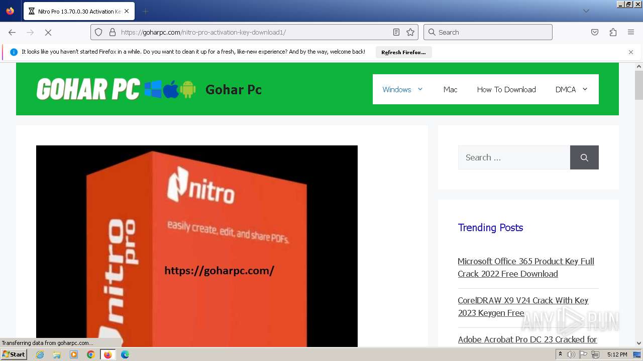The image size is (643, 361).
Task: Expand the DMCA submenu chevron
Action: pyautogui.click(x=585, y=89)
